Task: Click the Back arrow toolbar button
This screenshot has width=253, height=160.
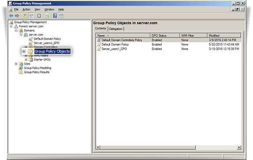Action: click(11, 16)
